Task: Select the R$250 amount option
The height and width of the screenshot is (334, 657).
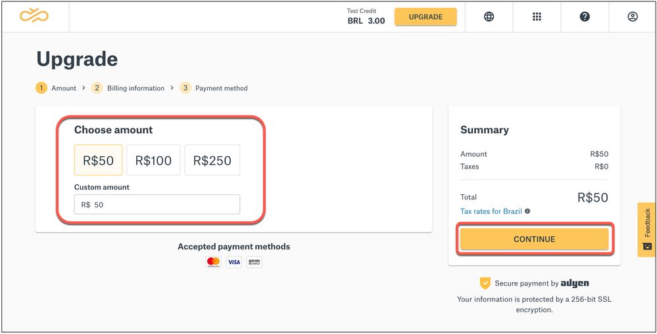Action: click(x=212, y=160)
